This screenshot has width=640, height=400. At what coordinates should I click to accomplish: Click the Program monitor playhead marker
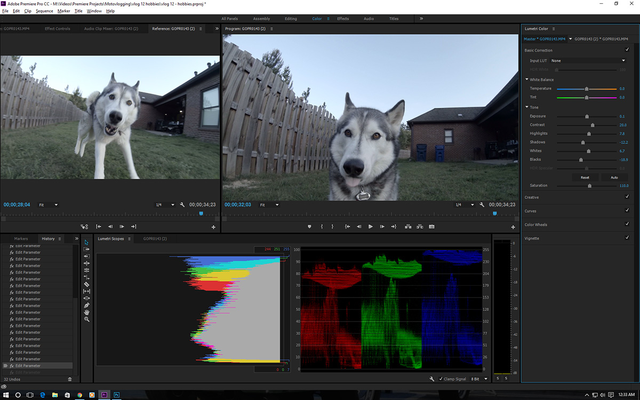click(495, 213)
